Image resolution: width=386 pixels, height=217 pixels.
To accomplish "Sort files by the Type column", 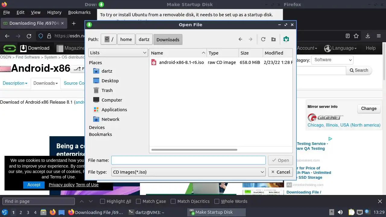I will point(223,53).
